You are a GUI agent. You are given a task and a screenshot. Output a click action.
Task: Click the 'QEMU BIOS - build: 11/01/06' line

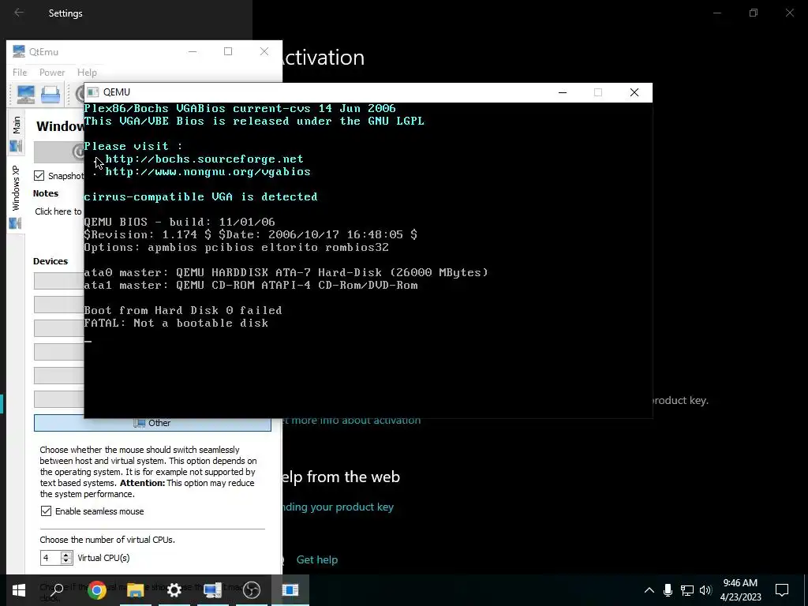[x=179, y=222]
